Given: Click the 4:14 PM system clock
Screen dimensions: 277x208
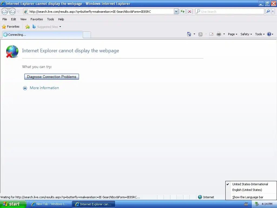Looking at the screenshot, I should coord(267,204).
